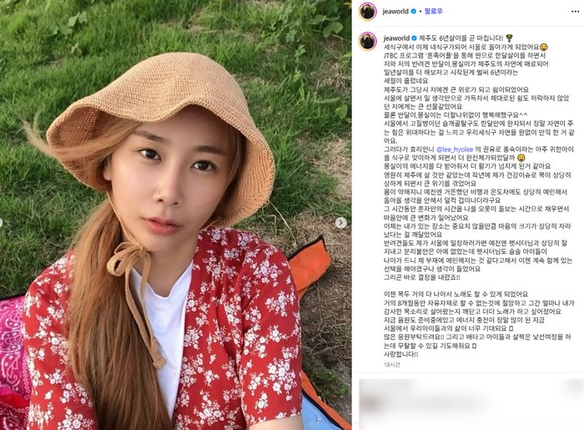
Task: Click the caption line 그리곤 바로 결정을 내렸죠!!
Action: click(421, 277)
